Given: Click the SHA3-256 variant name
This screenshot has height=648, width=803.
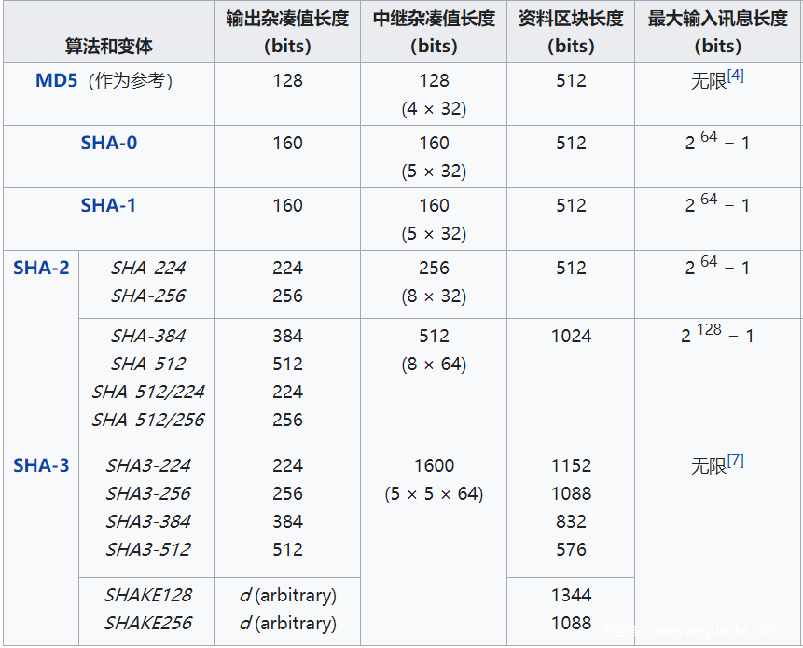Looking at the screenshot, I should (148, 493).
